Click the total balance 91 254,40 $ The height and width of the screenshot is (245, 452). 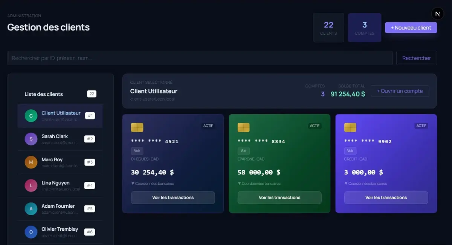tap(348, 94)
